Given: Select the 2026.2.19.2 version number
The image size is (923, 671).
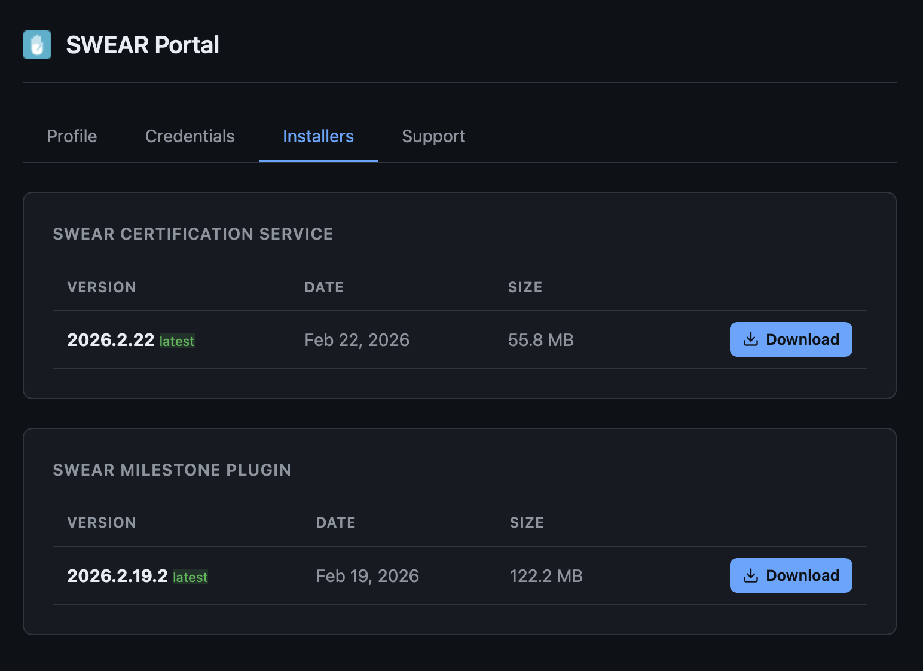Looking at the screenshot, I should point(117,576).
